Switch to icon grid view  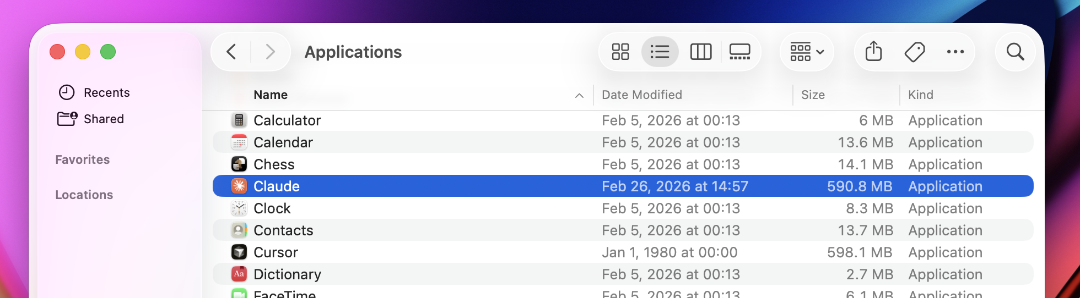pos(620,52)
